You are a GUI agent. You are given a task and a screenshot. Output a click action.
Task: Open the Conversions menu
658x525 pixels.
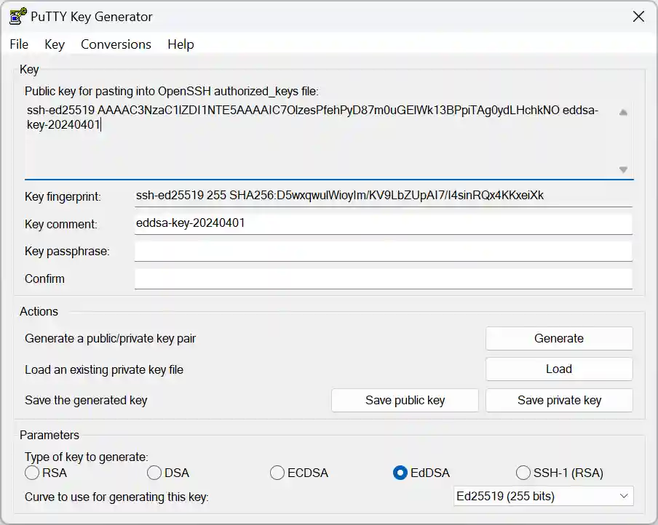(115, 44)
